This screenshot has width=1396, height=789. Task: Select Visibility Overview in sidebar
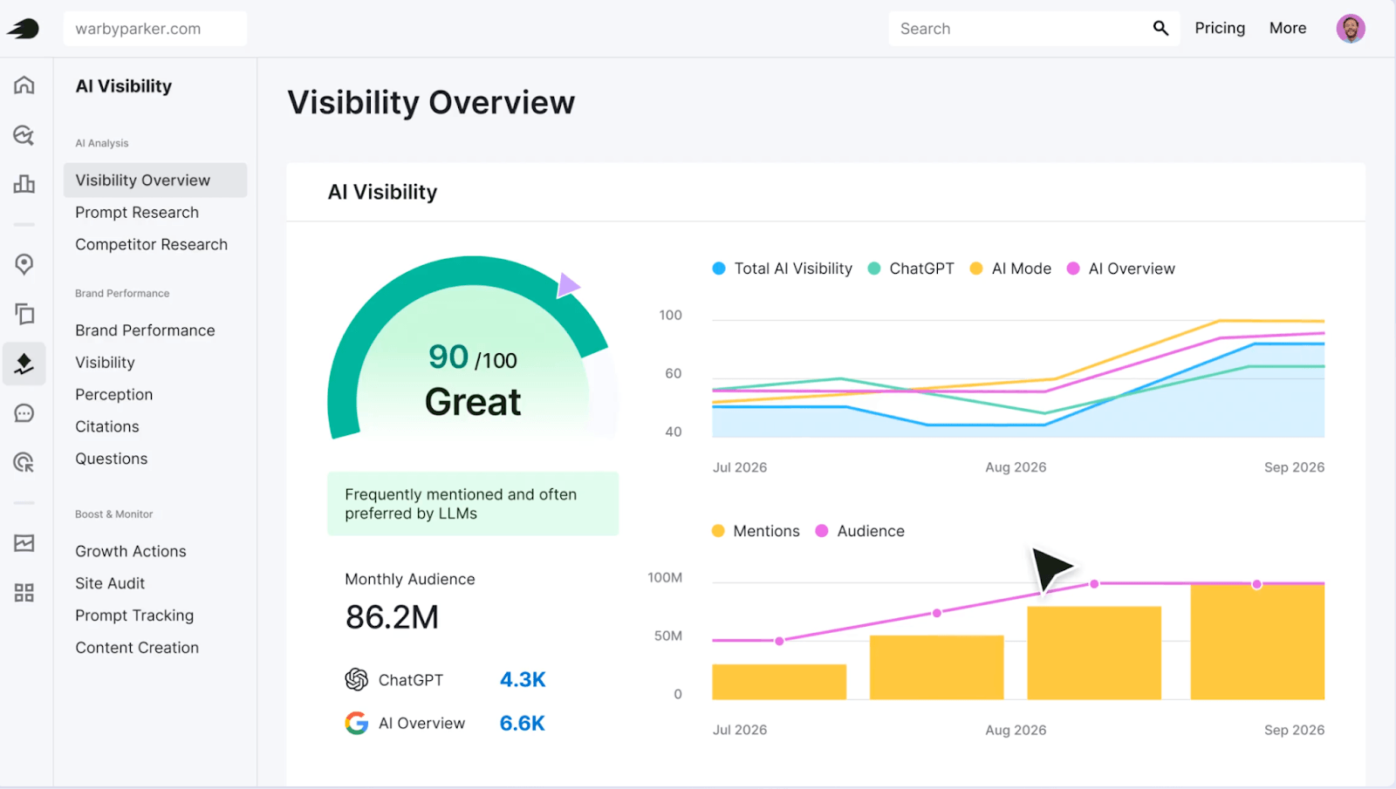(x=155, y=180)
